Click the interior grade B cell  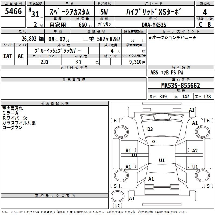point(209,24)
